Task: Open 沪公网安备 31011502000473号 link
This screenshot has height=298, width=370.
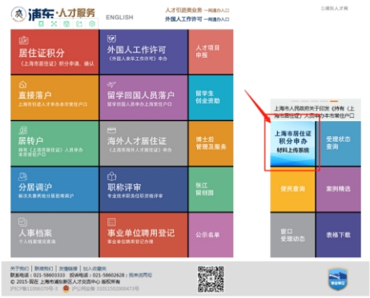Action: pos(106,288)
